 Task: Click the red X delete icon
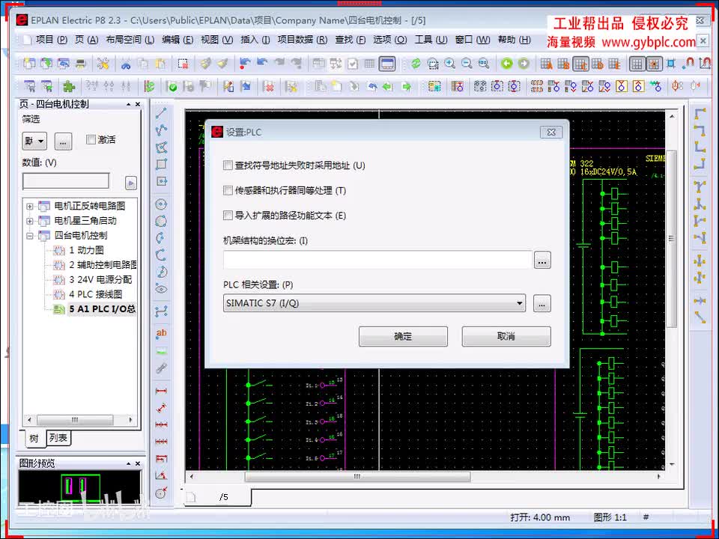(269, 86)
